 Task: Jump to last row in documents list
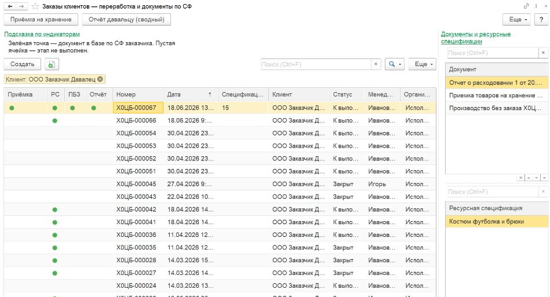(x=544, y=178)
